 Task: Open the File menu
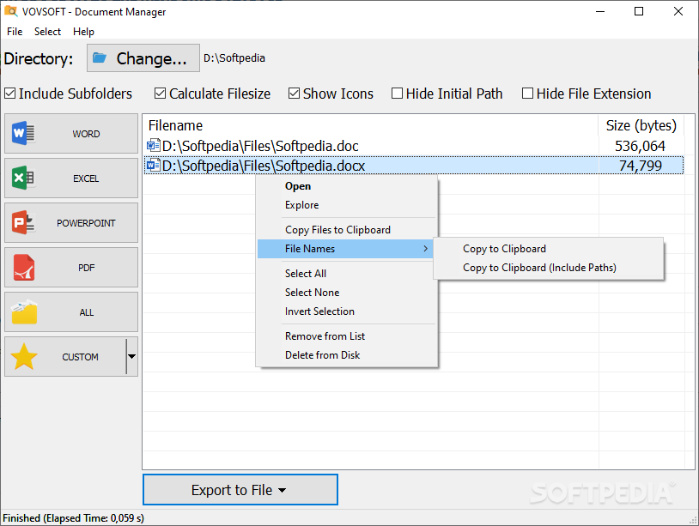point(15,32)
